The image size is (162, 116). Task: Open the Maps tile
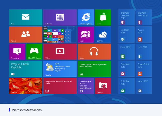coord(86,34)
